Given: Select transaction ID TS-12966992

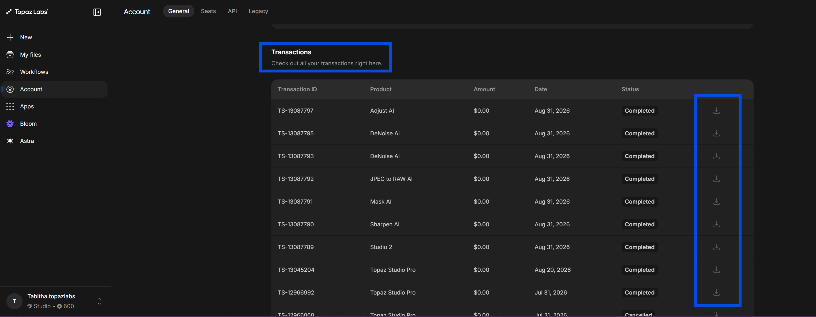Looking at the screenshot, I should click(296, 293).
